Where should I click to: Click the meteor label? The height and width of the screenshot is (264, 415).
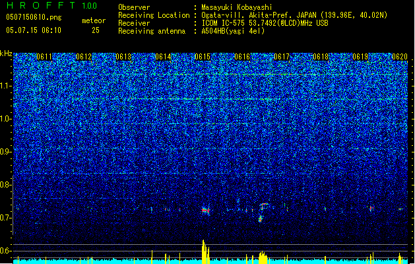coord(94,20)
